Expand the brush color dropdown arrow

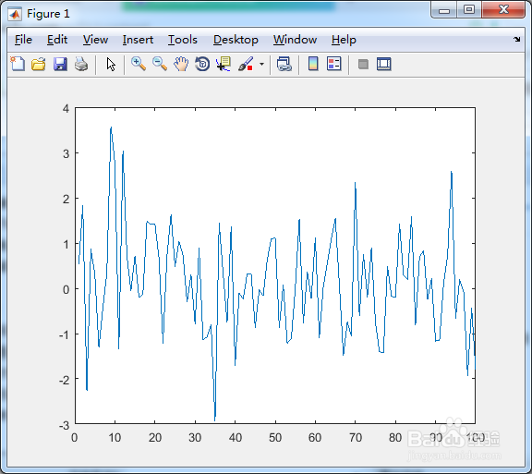[261, 64]
